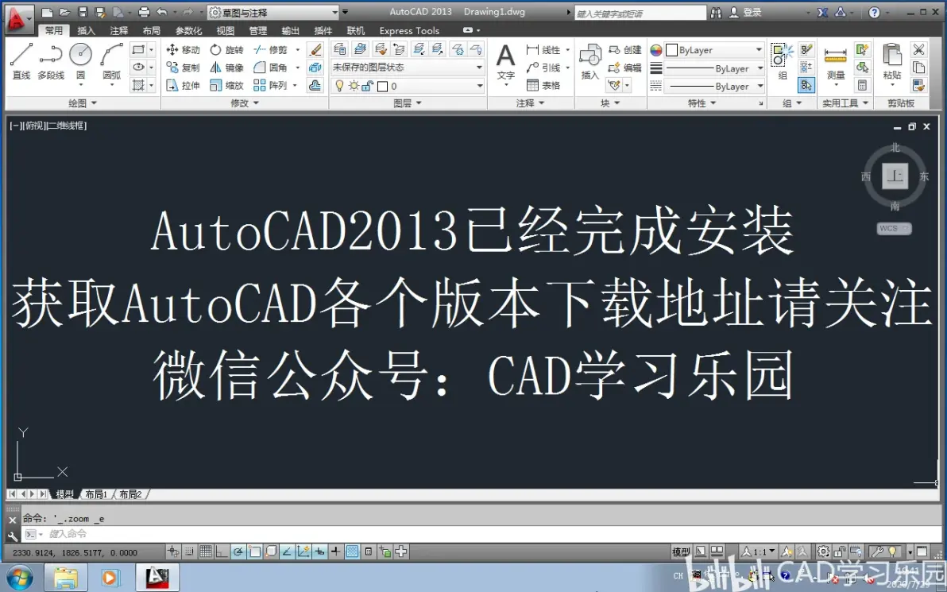The width and height of the screenshot is (947, 592).
Task: Expand the 特性 properties panel
Action: click(x=702, y=103)
